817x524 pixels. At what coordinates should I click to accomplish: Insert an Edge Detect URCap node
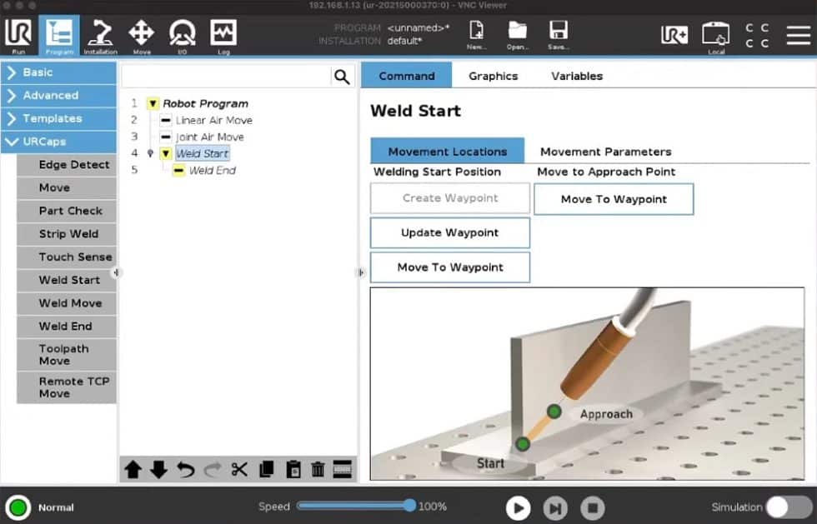click(67, 165)
